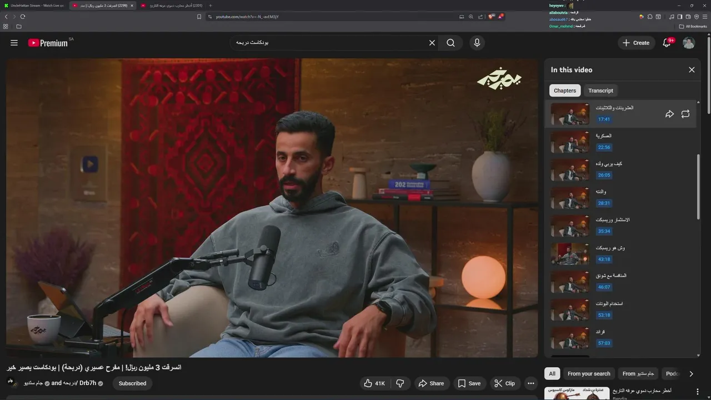The image size is (711, 400).
Task: Reload the page
Action: point(23,17)
